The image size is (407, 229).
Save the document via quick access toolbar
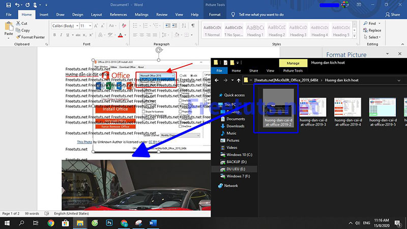tap(9, 5)
